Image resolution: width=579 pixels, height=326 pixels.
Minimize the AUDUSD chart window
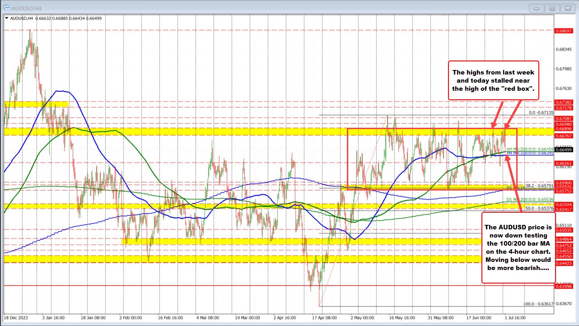click(536, 8)
